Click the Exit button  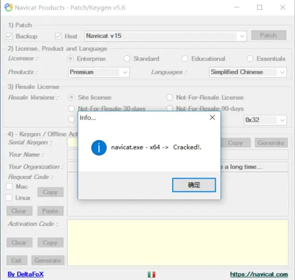click(x=17, y=260)
